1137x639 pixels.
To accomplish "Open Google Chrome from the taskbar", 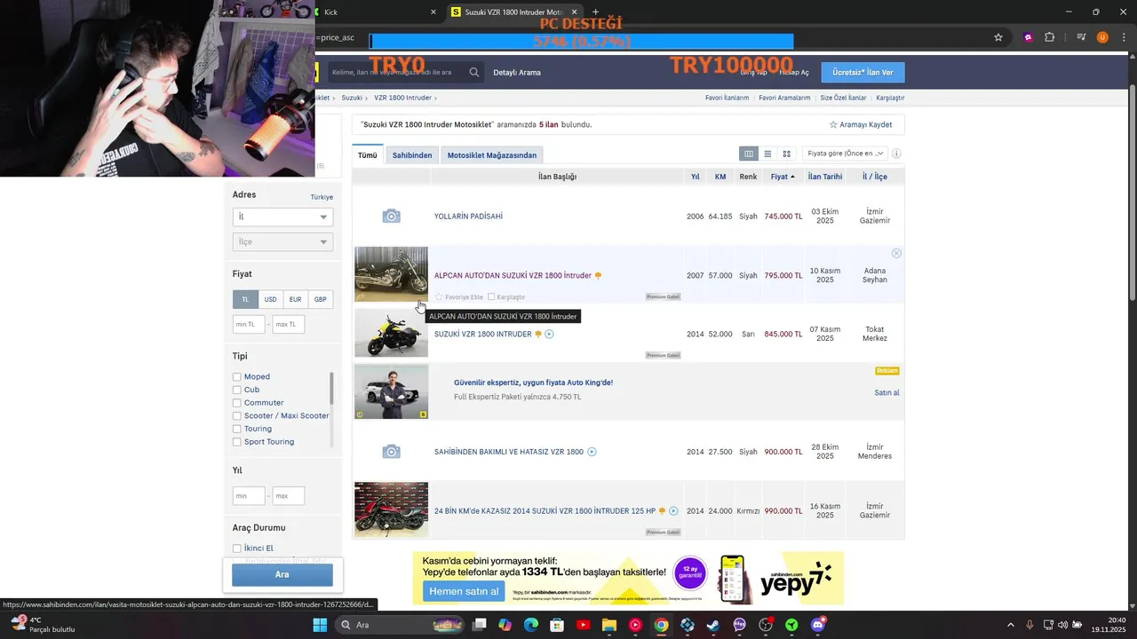I will tap(661, 625).
